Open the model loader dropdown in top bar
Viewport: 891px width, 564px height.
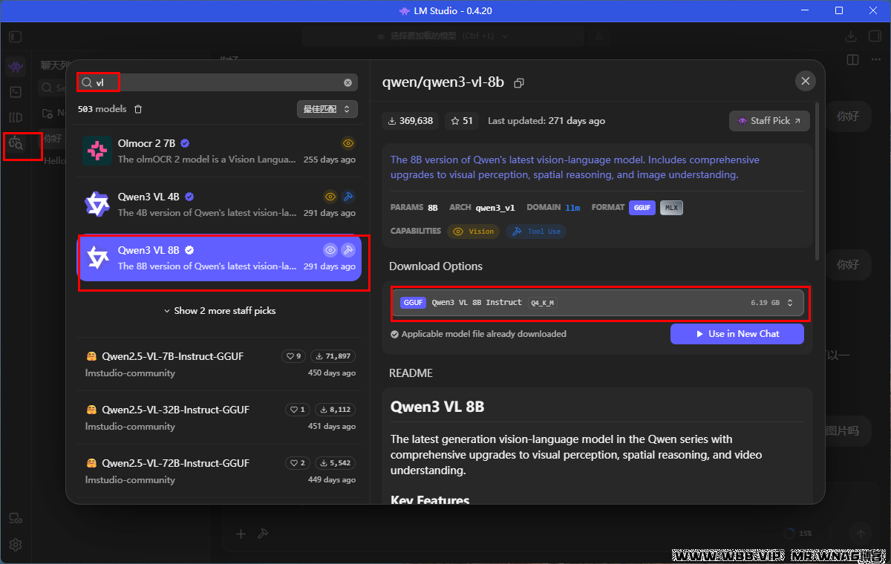(443, 36)
